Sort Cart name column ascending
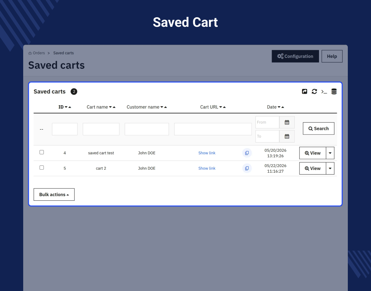371x291 pixels. [114, 107]
